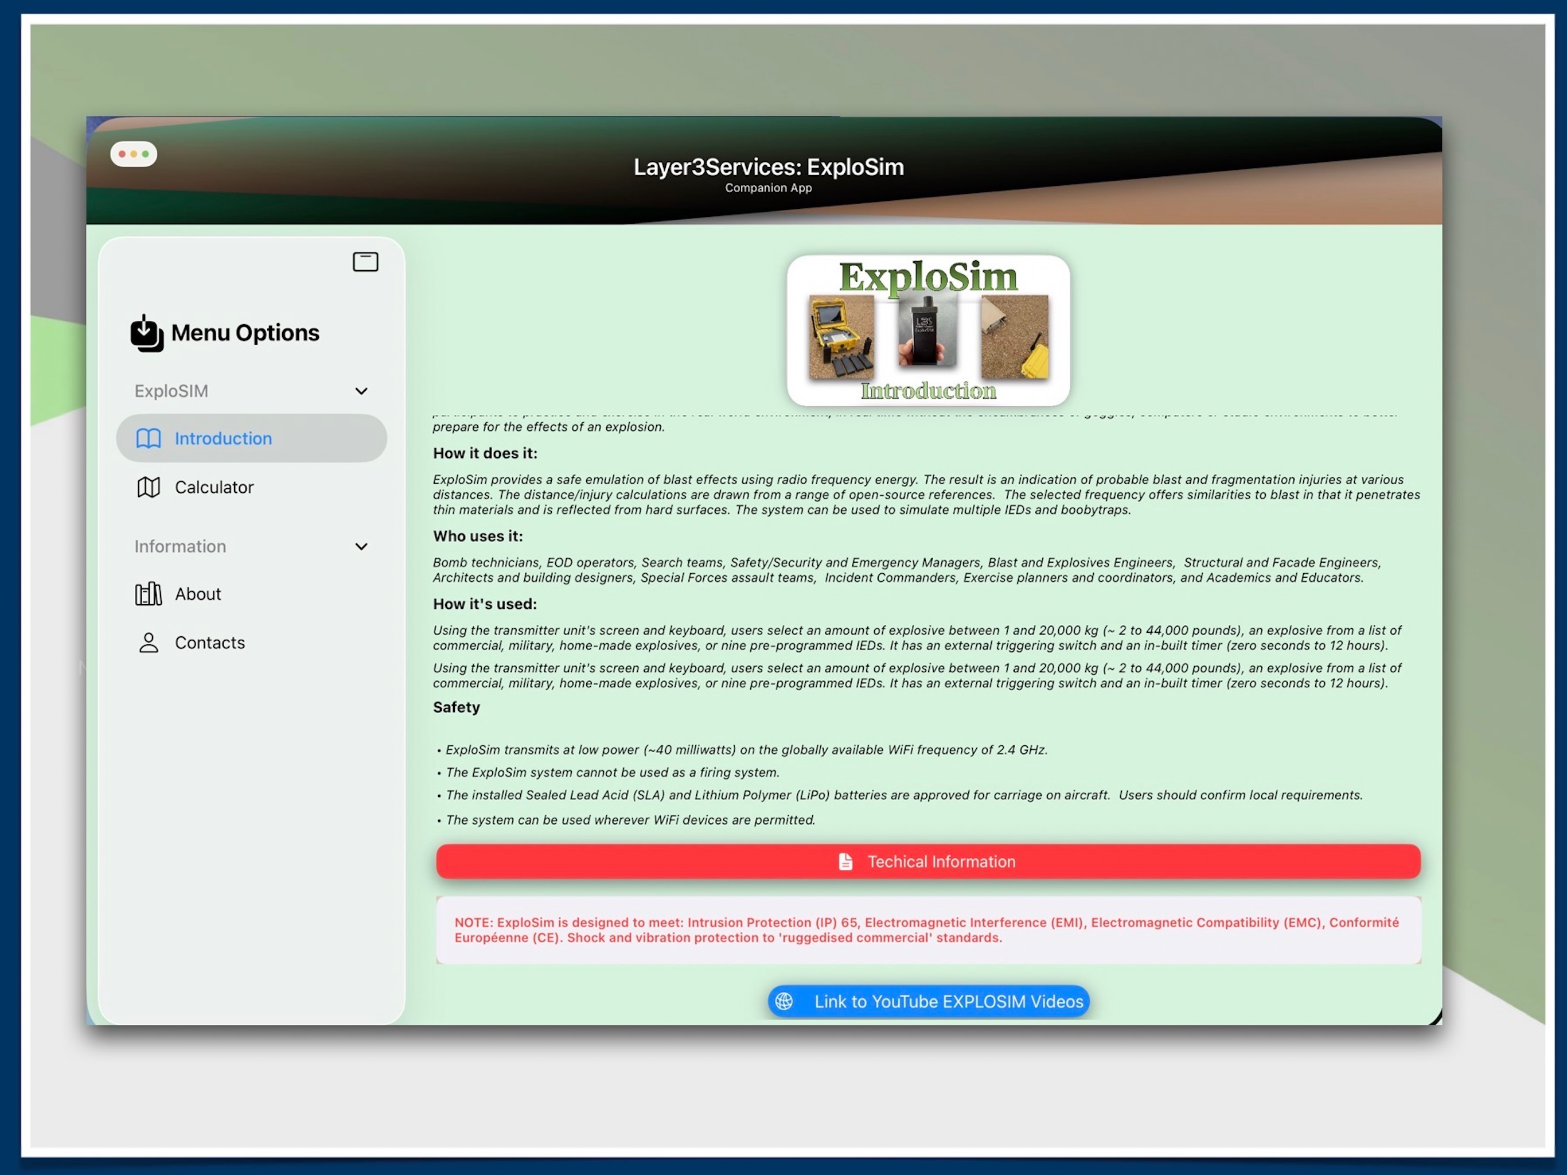Image resolution: width=1567 pixels, height=1175 pixels.
Task: Click the NOTE about IP 65 standards
Action: tap(928, 930)
